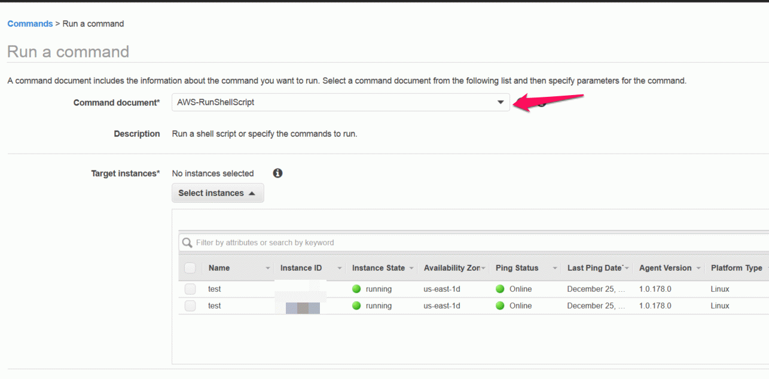Select the first row's us-east-1d zone cell
Viewport: 769px width, 379px height.
tap(442, 289)
